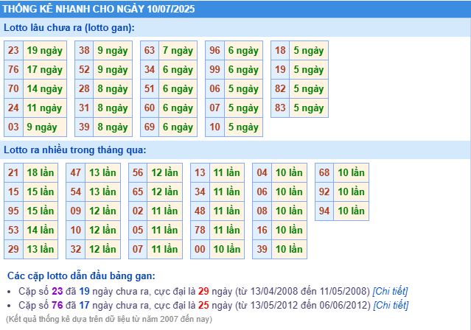The width and height of the screenshot is (471, 330).
Task: Click the 'Kết quả thống kê dựa trên' footnote
Action: [x=109, y=319]
